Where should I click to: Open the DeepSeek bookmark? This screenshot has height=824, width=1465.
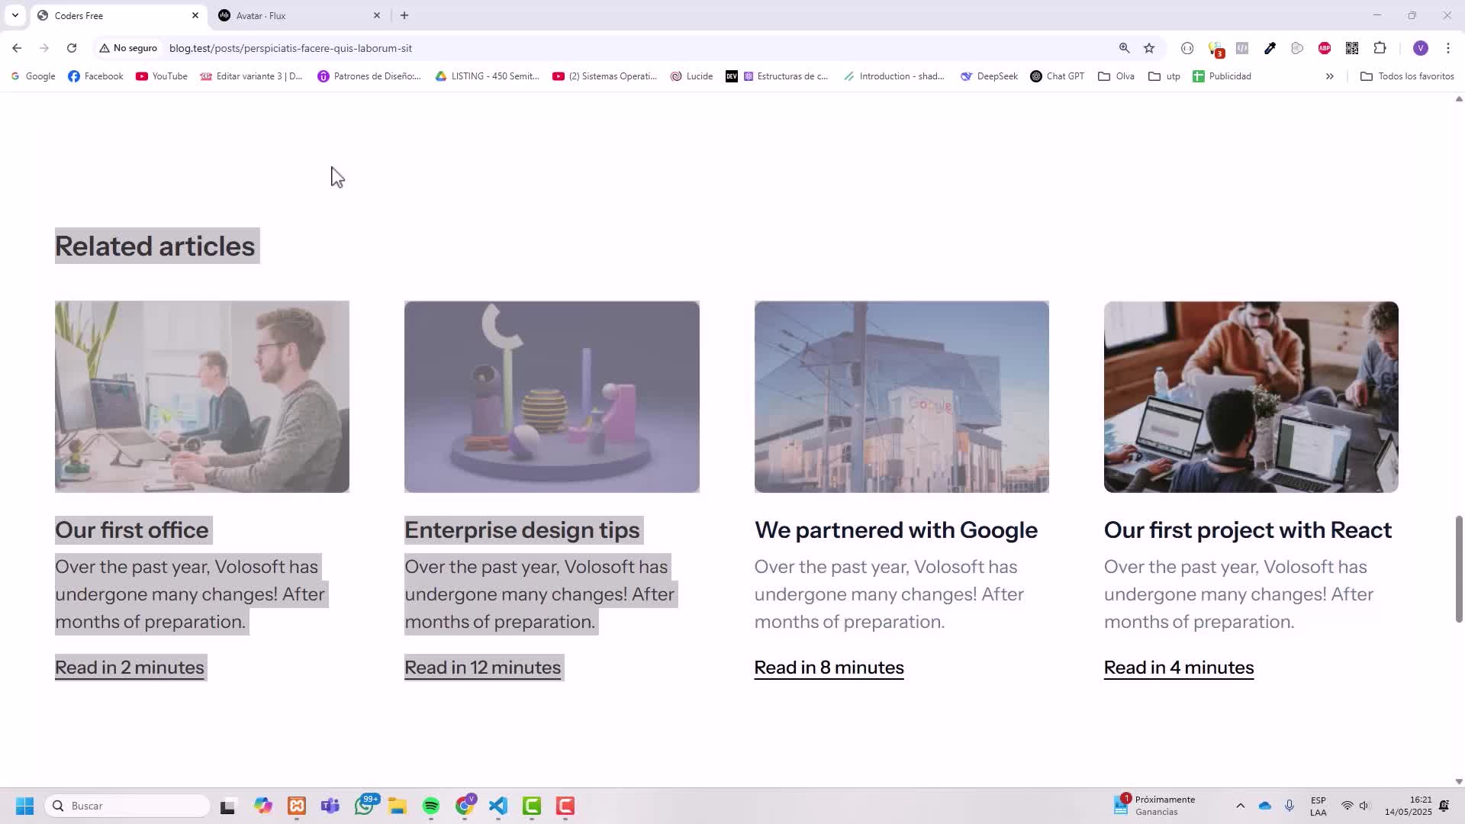point(989,76)
